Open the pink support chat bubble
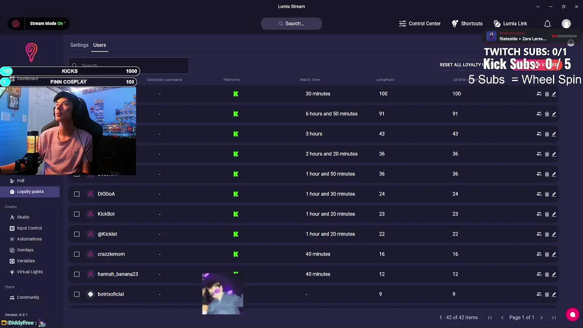The width and height of the screenshot is (583, 328). tap(573, 314)
